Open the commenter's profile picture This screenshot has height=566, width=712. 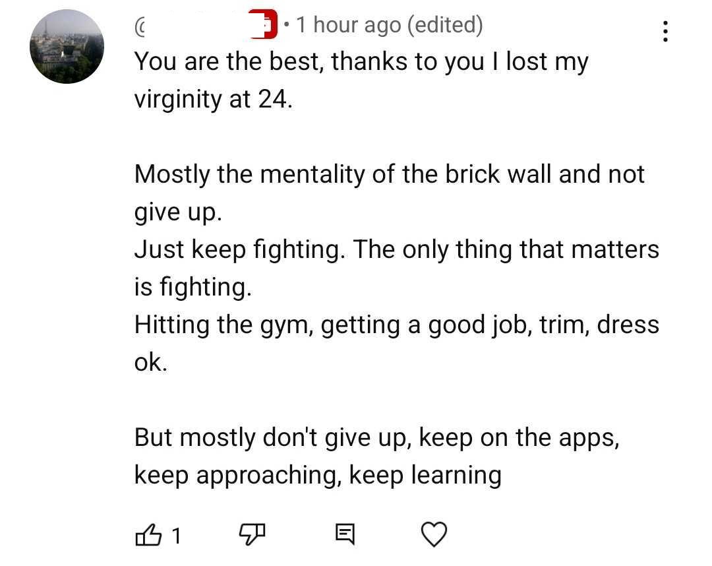pyautogui.click(x=67, y=46)
